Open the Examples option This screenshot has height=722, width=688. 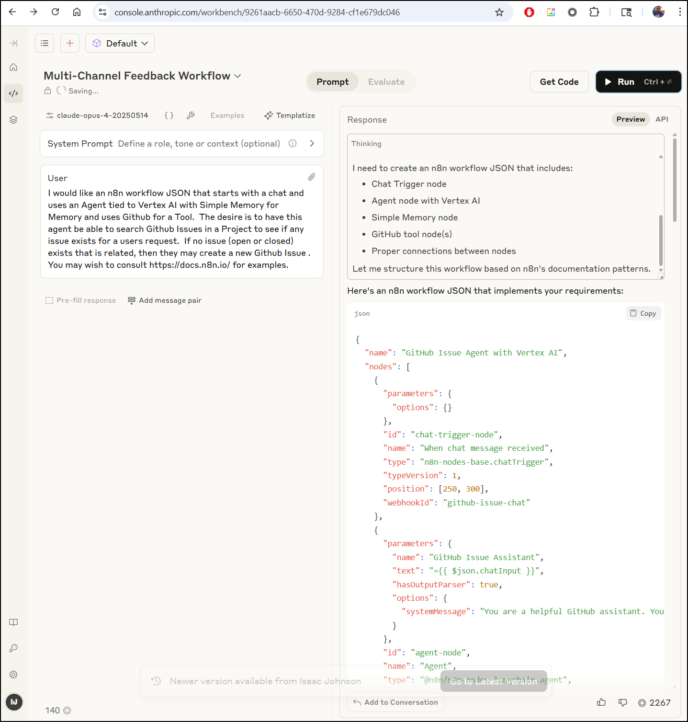[x=227, y=115]
